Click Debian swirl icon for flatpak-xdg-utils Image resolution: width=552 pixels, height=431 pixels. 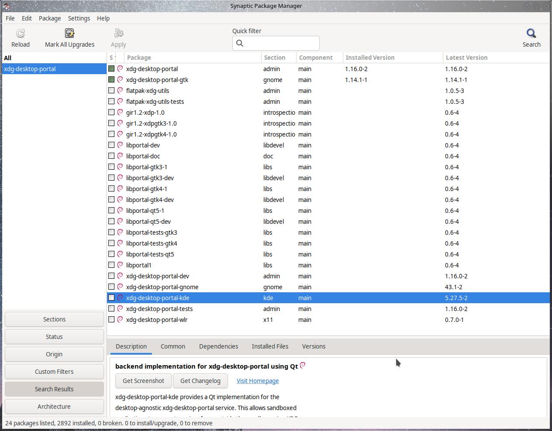(x=120, y=91)
